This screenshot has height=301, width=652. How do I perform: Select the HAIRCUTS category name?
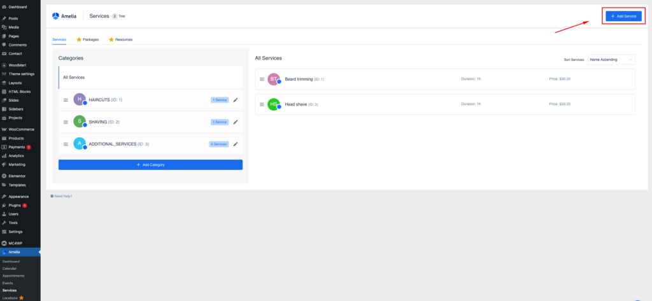point(99,100)
